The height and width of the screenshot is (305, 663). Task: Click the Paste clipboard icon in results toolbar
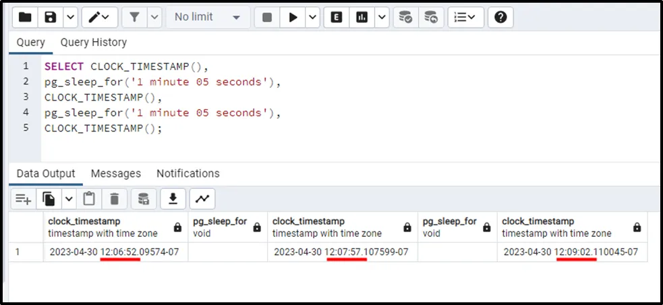pos(89,198)
